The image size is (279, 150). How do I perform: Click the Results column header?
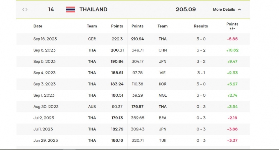(201, 26)
